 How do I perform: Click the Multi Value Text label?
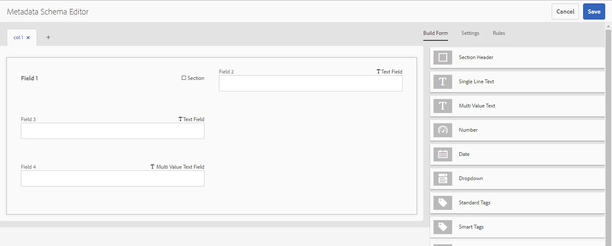(x=477, y=106)
